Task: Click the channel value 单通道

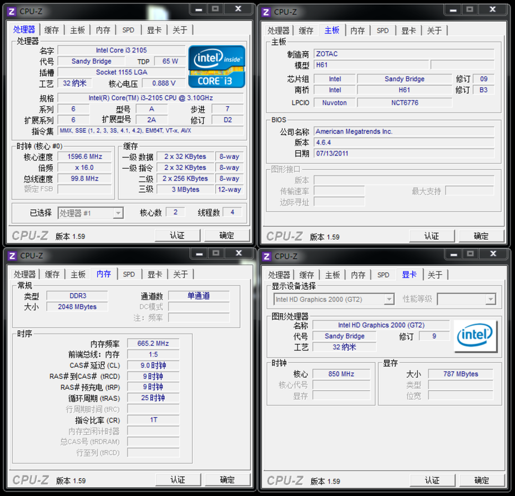Action: pyautogui.click(x=199, y=295)
